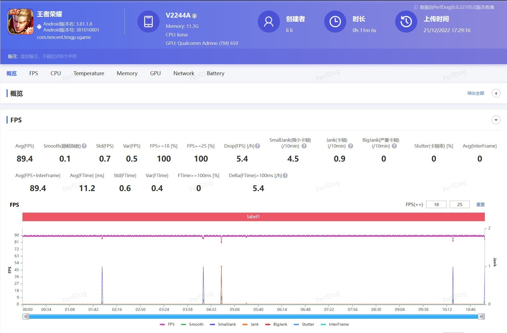507x333 pixels.
Task: Click the BigJank help question icon
Action: point(394,146)
